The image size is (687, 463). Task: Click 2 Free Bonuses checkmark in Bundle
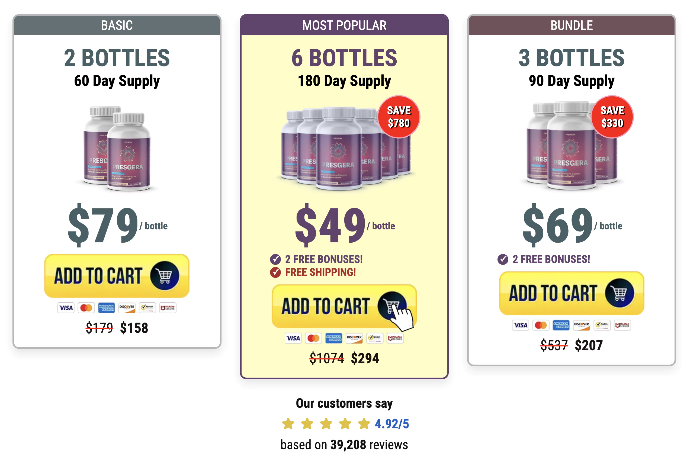point(502,259)
